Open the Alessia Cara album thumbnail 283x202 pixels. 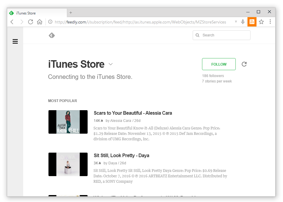68,122
